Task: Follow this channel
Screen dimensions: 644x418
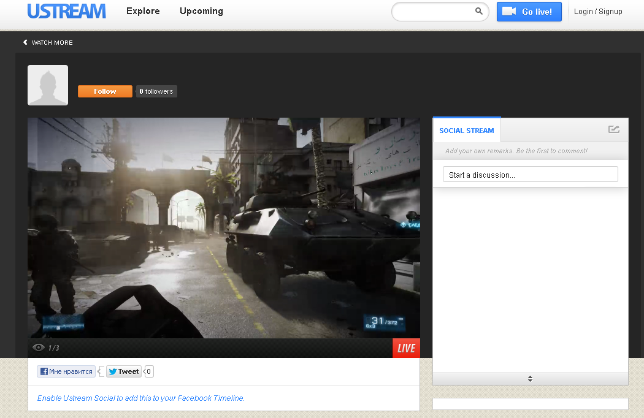Action: click(105, 91)
